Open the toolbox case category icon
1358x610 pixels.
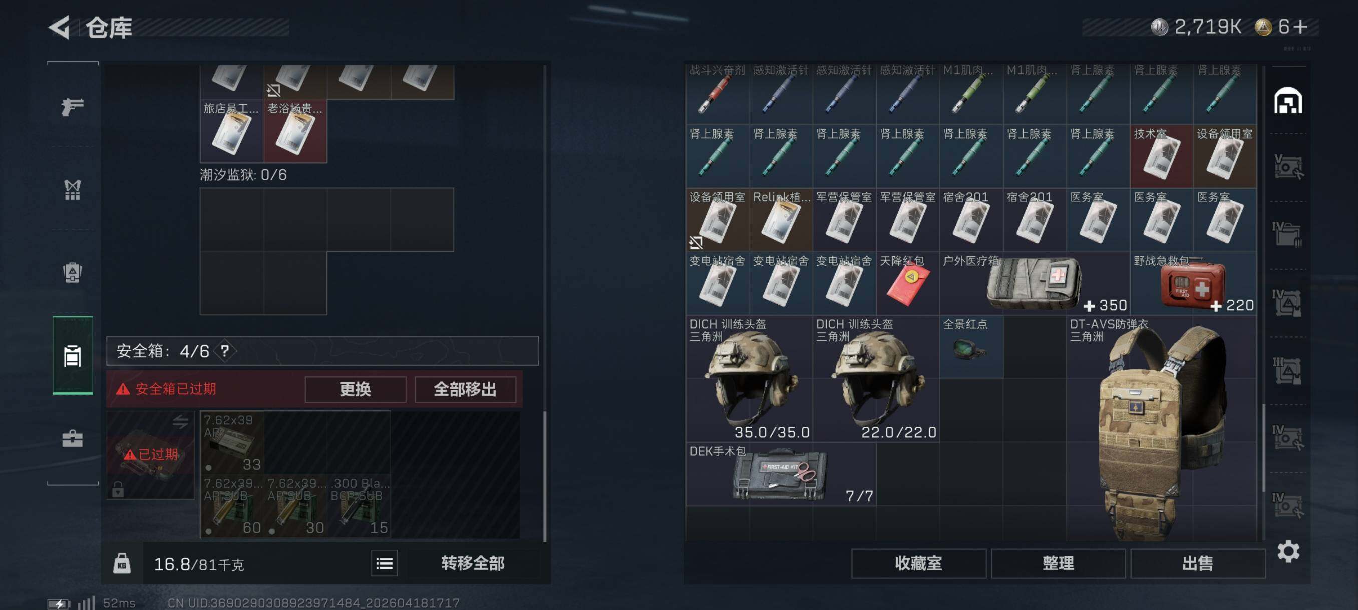pyautogui.click(x=72, y=438)
